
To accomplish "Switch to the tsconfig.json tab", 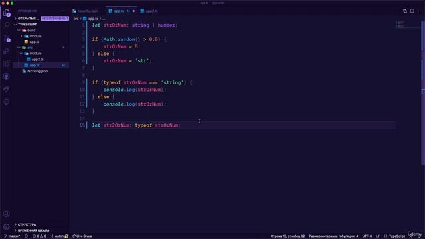I will 86,11.
